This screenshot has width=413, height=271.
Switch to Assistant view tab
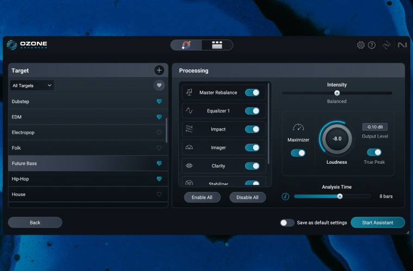[186, 45]
